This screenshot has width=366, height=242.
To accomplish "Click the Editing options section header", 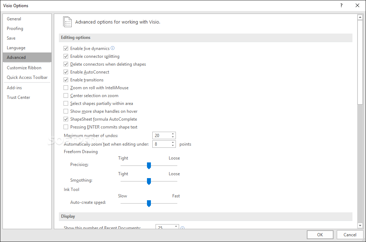I will (205, 37).
